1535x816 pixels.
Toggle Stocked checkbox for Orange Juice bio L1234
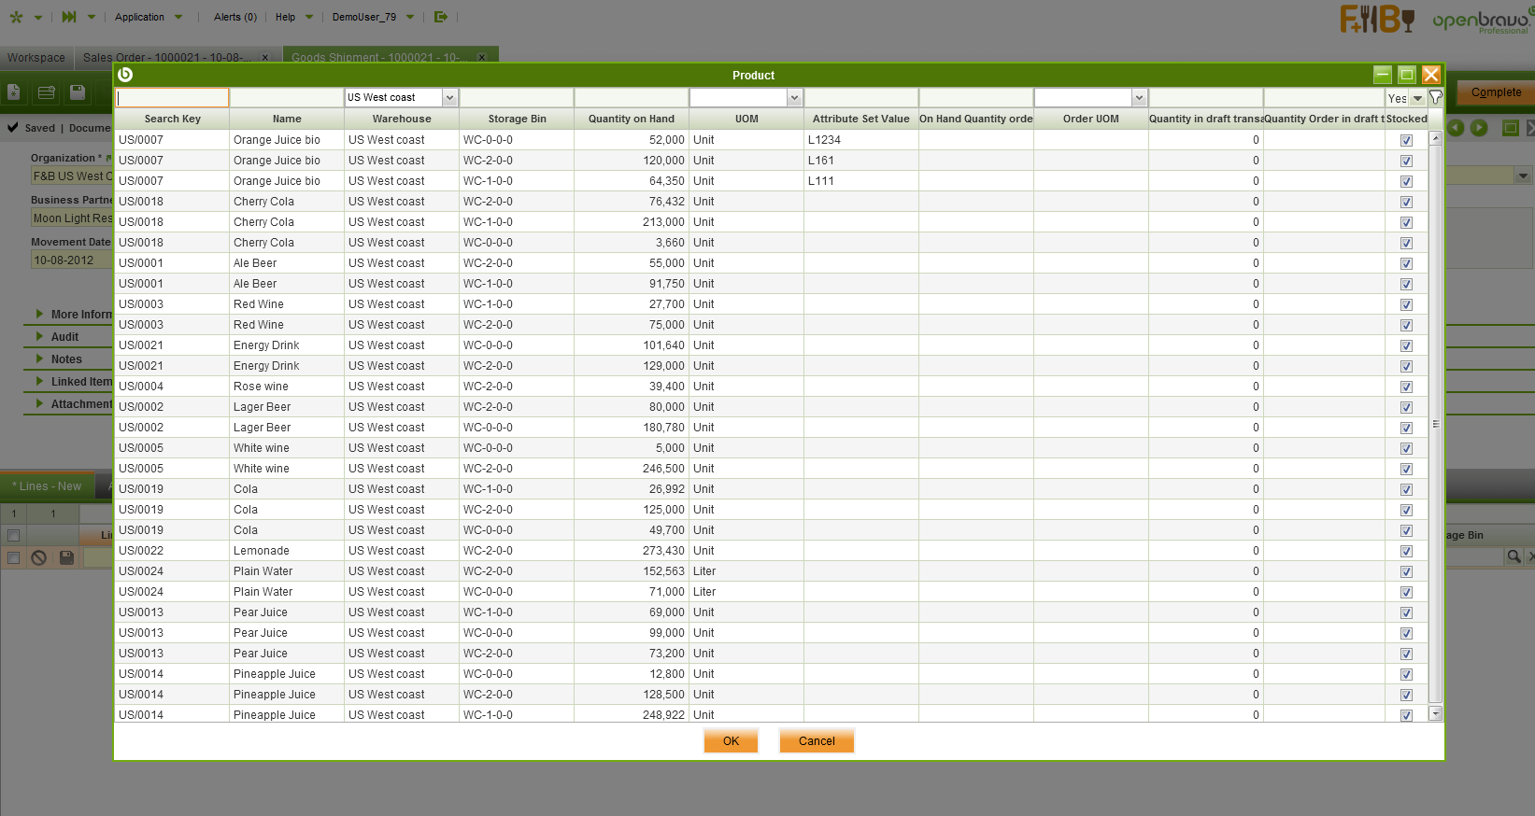1406,140
